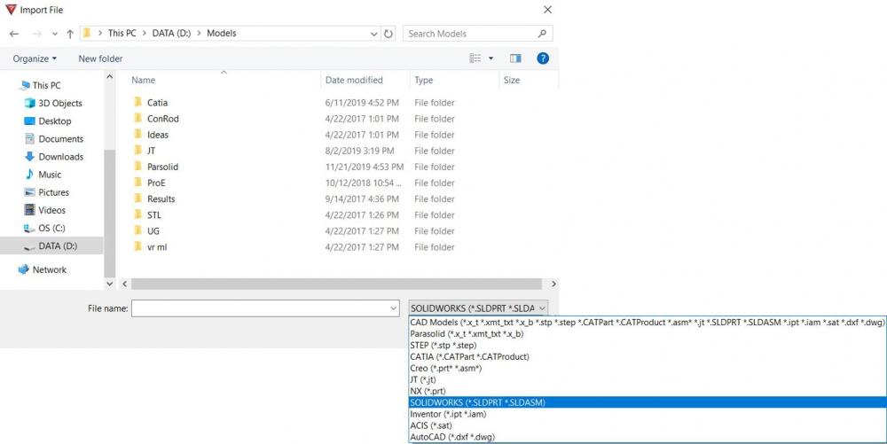Choose NX (*.prt) file type
This screenshot has width=887, height=444.
click(x=648, y=391)
